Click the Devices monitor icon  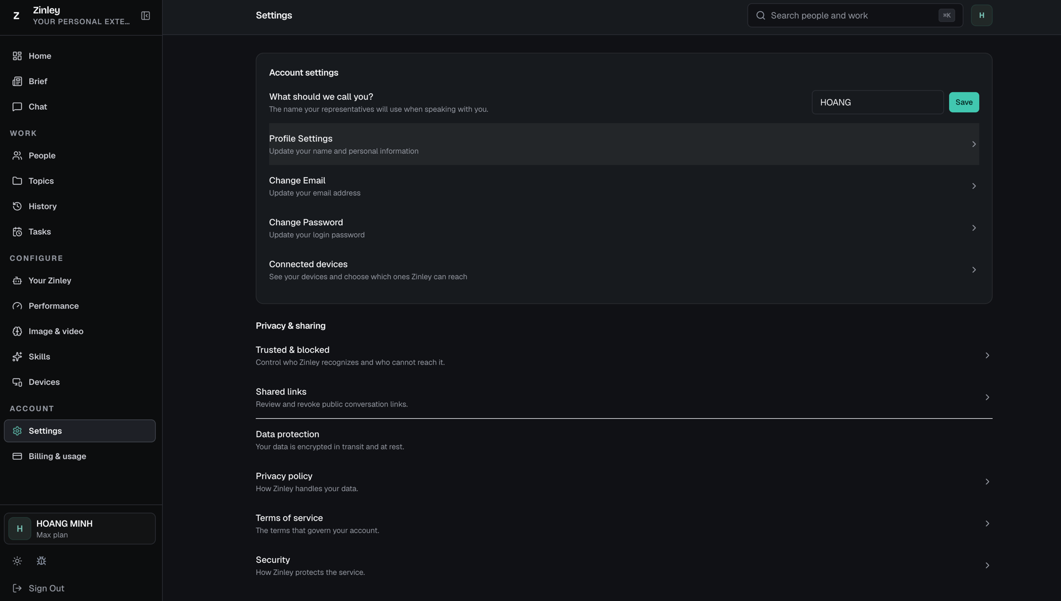click(x=17, y=382)
